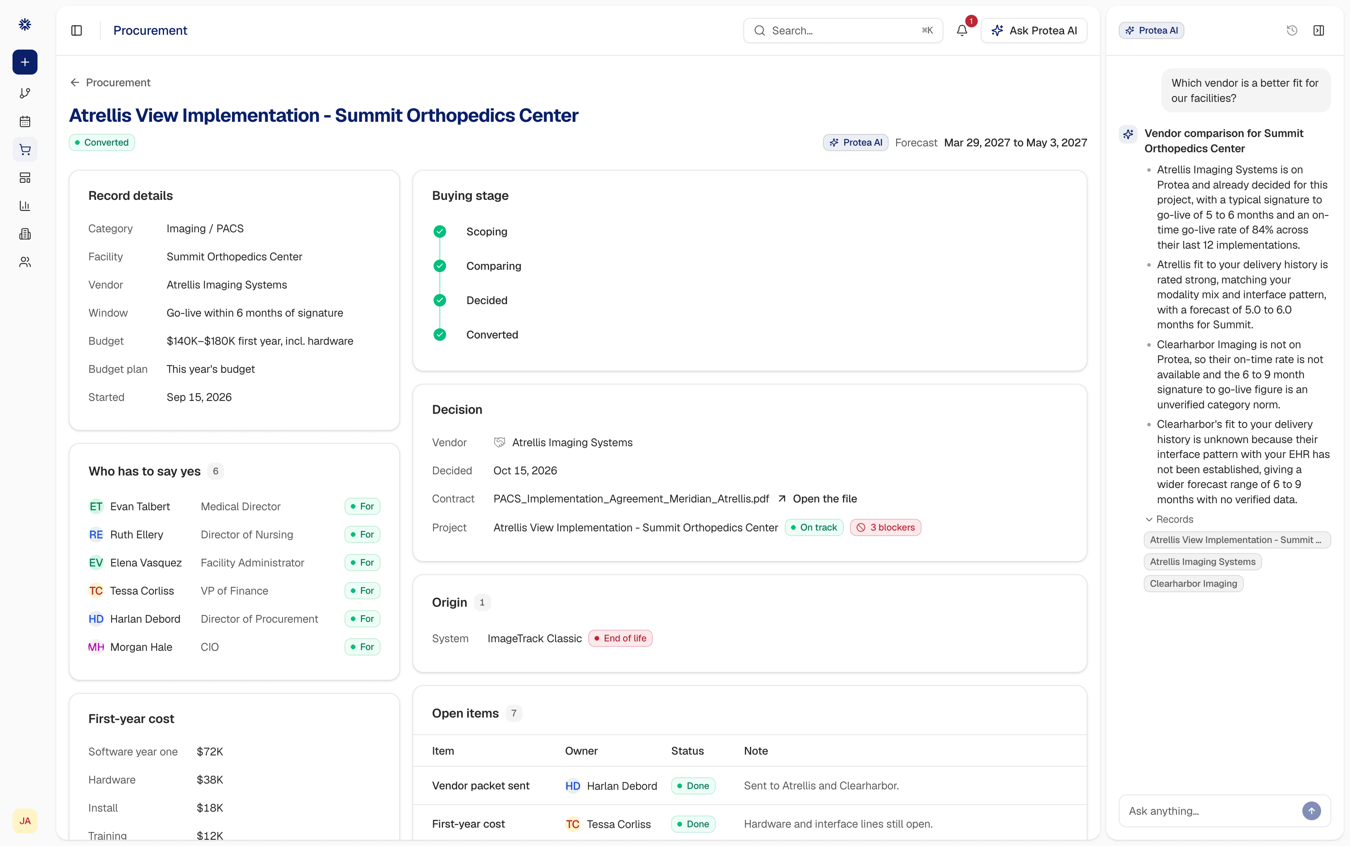
Task: Click the TC avatar in Open items
Action: point(573,824)
